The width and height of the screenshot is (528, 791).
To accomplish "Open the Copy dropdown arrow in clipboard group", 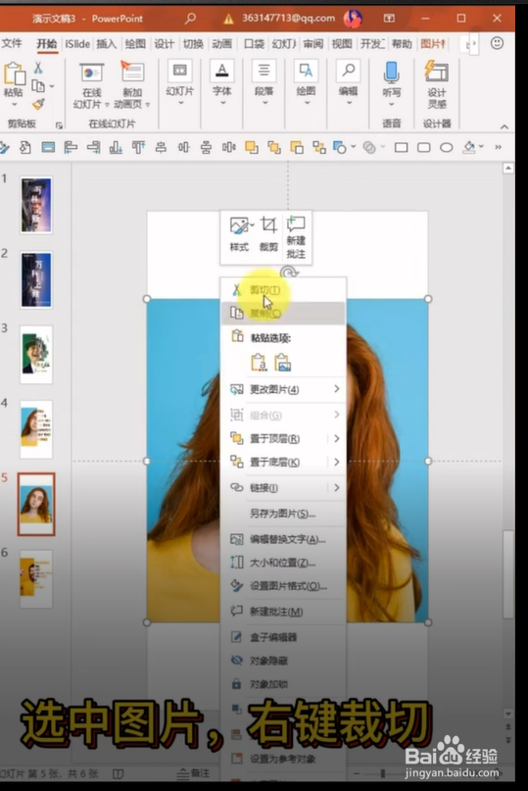I will [x=52, y=86].
